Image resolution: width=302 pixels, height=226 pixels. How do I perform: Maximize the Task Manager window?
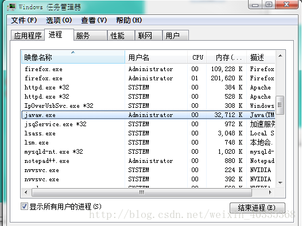tap(269, 5)
